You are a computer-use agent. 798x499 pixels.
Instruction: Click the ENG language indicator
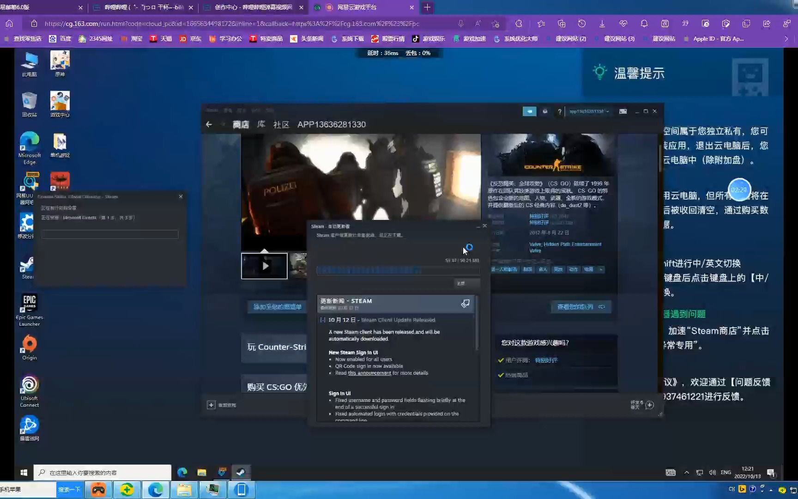click(x=726, y=472)
